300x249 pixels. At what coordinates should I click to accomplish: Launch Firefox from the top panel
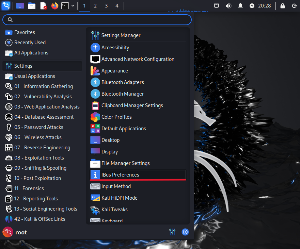[x=55, y=6]
